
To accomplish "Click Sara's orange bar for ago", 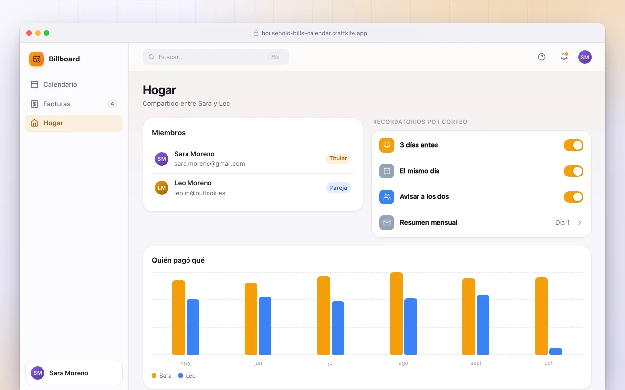I will coord(396,313).
